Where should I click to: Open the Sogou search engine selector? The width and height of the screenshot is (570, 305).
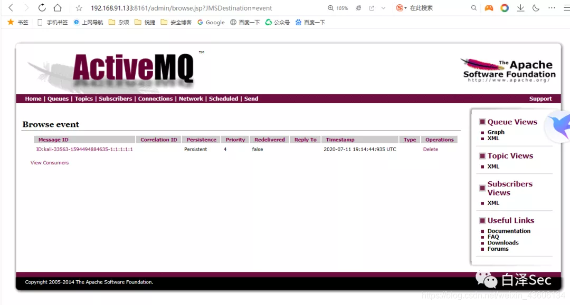[401, 7]
